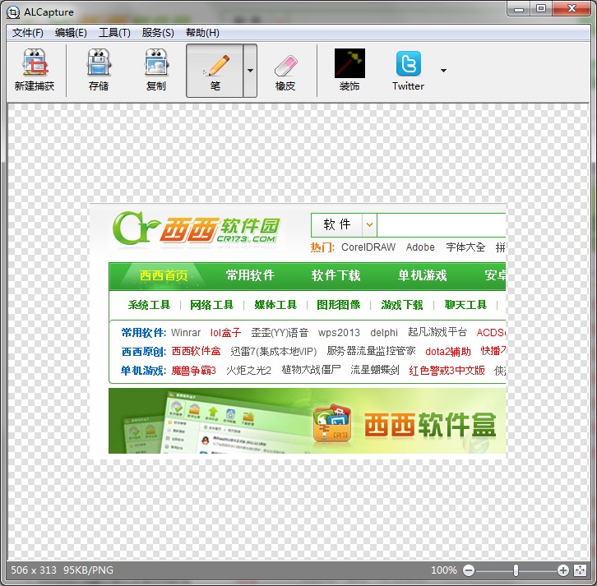Maximize the ALCapture window
Viewport: 597px width, 586px height.
(x=540, y=9)
